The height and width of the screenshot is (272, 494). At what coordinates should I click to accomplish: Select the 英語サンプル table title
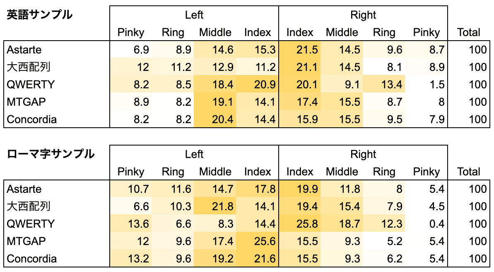pos(39,15)
